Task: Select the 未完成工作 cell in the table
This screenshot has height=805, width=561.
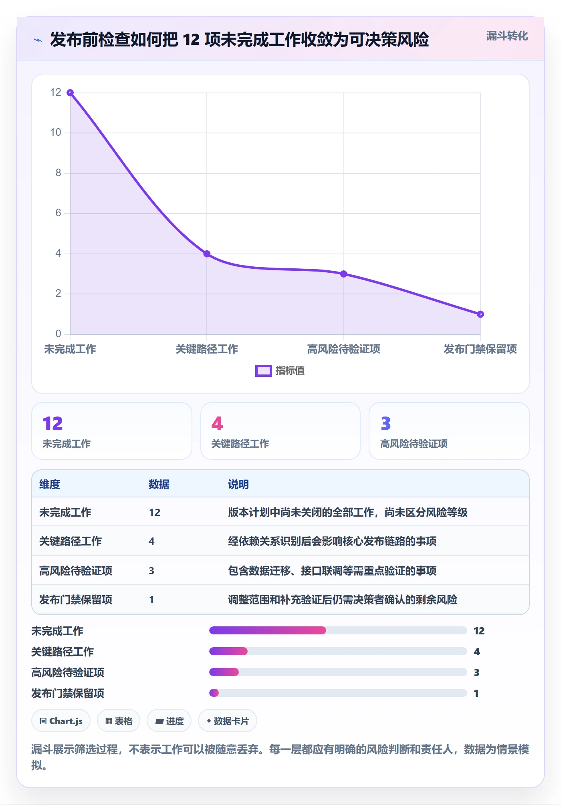Action: coord(65,513)
